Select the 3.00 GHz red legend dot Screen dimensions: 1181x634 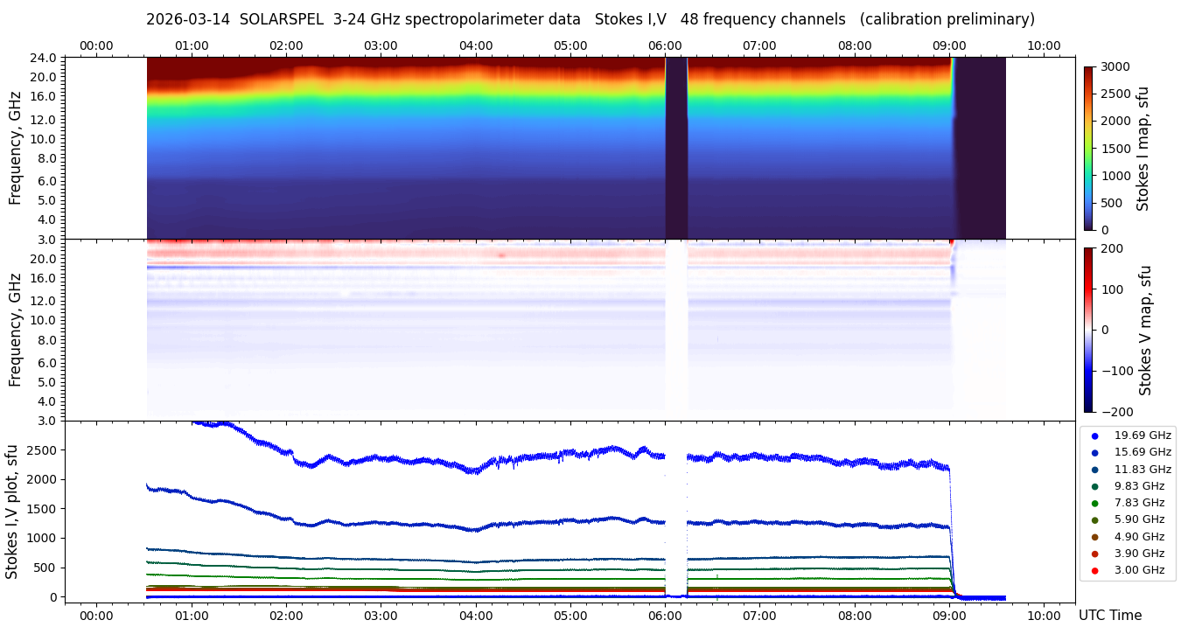tap(1094, 570)
